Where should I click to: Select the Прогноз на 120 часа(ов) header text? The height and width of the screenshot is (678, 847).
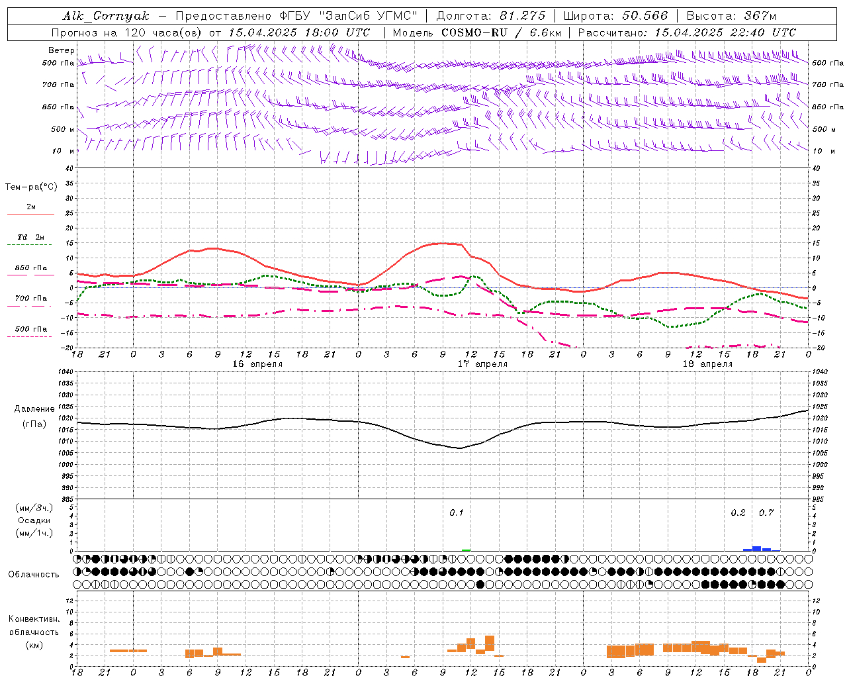[127, 32]
